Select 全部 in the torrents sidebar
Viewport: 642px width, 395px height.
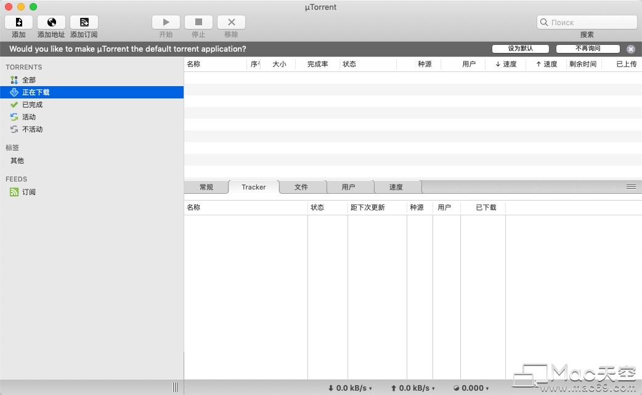click(x=29, y=80)
